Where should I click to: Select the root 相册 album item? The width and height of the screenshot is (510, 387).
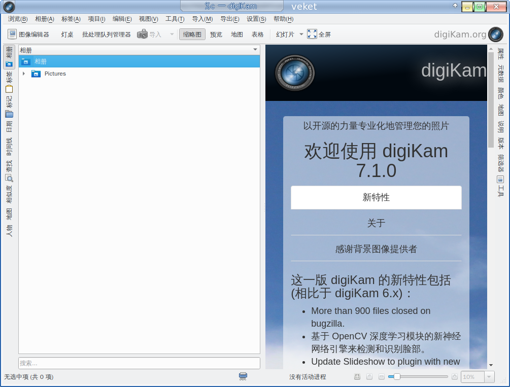click(x=139, y=61)
